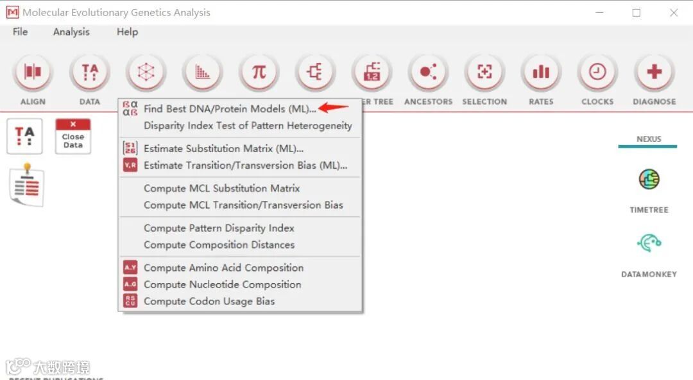The width and height of the screenshot is (693, 380).
Task: Open the CLOCKS toolbar icon
Action: (597, 72)
